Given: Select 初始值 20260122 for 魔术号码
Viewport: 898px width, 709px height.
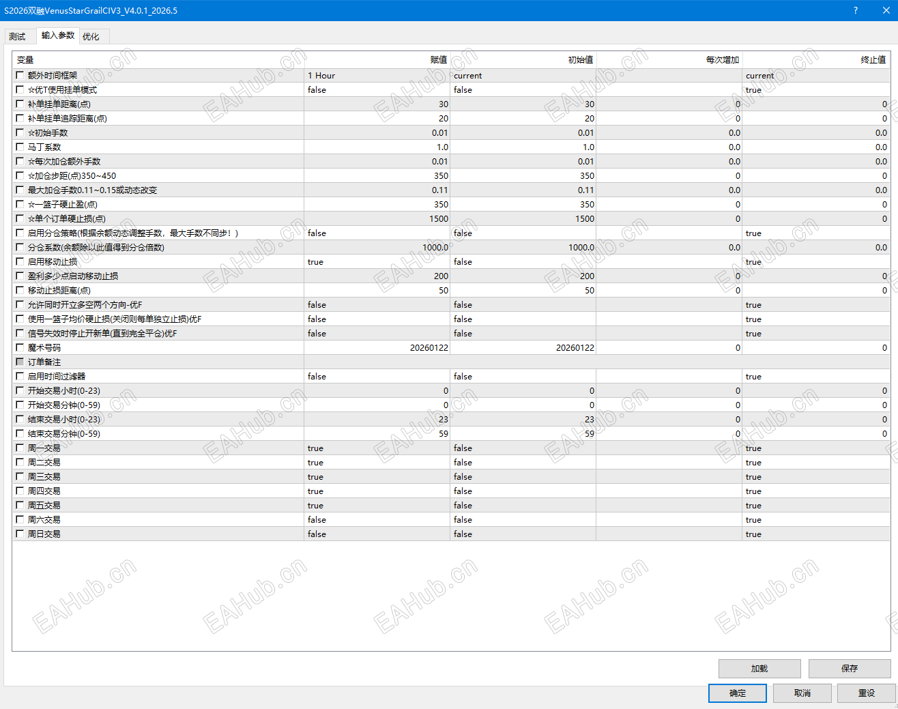Looking at the screenshot, I should coord(523,348).
